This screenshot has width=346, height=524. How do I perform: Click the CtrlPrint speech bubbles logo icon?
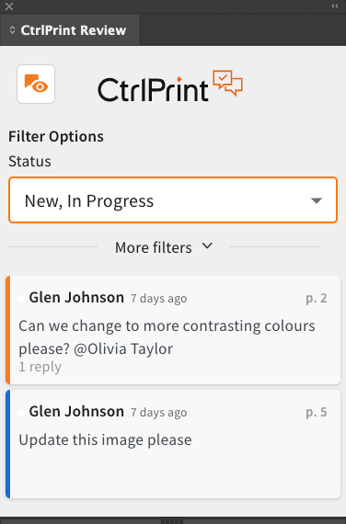click(x=228, y=83)
